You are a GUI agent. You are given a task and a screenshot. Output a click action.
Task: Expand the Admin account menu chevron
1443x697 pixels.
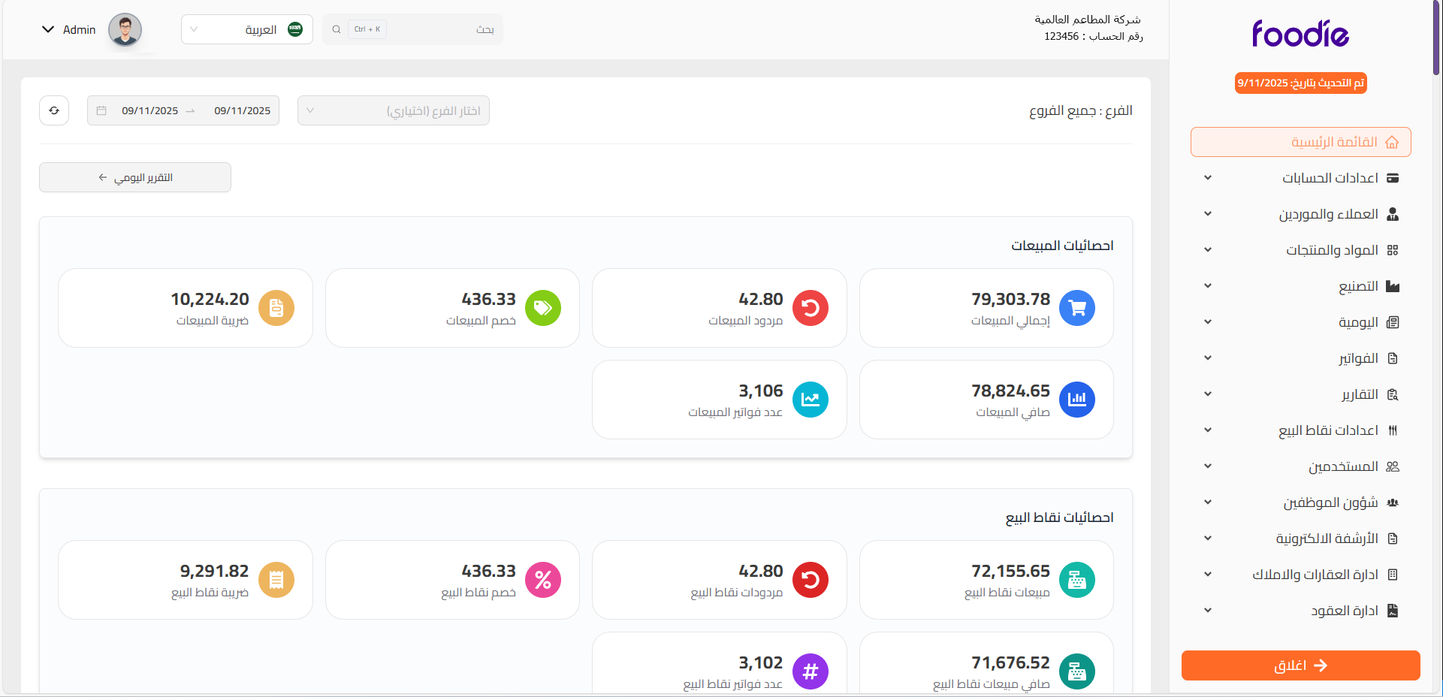48,30
